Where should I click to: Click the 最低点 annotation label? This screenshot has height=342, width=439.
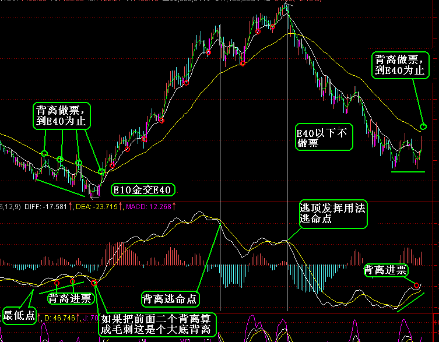19,316
